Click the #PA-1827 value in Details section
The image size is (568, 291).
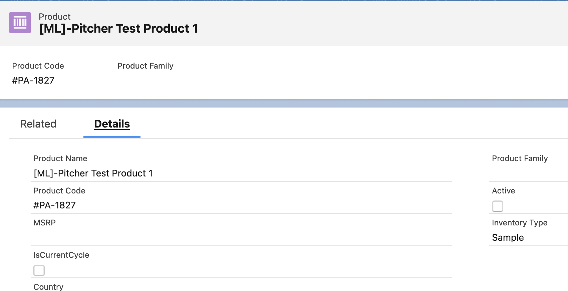[x=54, y=205]
